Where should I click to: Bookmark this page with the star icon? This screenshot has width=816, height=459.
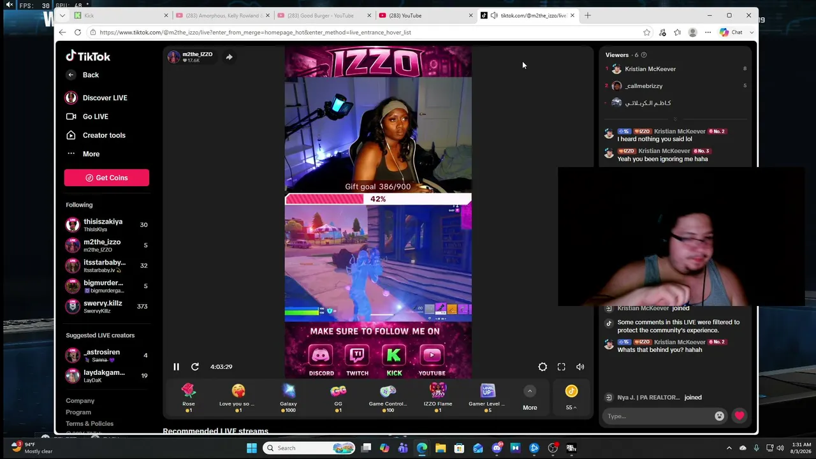tap(647, 33)
